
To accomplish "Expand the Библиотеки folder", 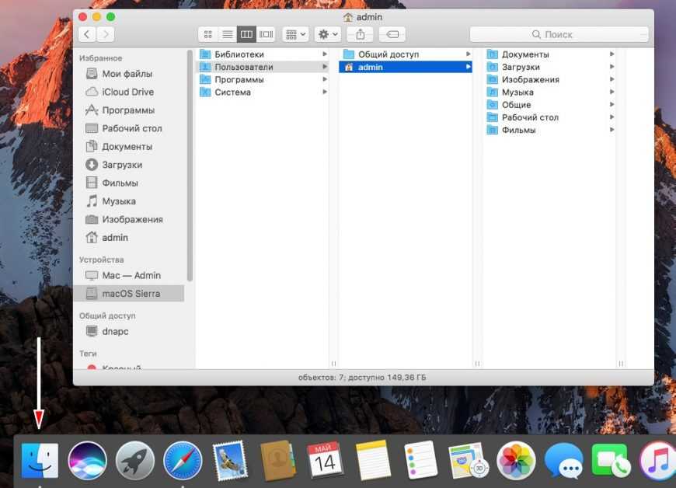I will click(x=239, y=54).
